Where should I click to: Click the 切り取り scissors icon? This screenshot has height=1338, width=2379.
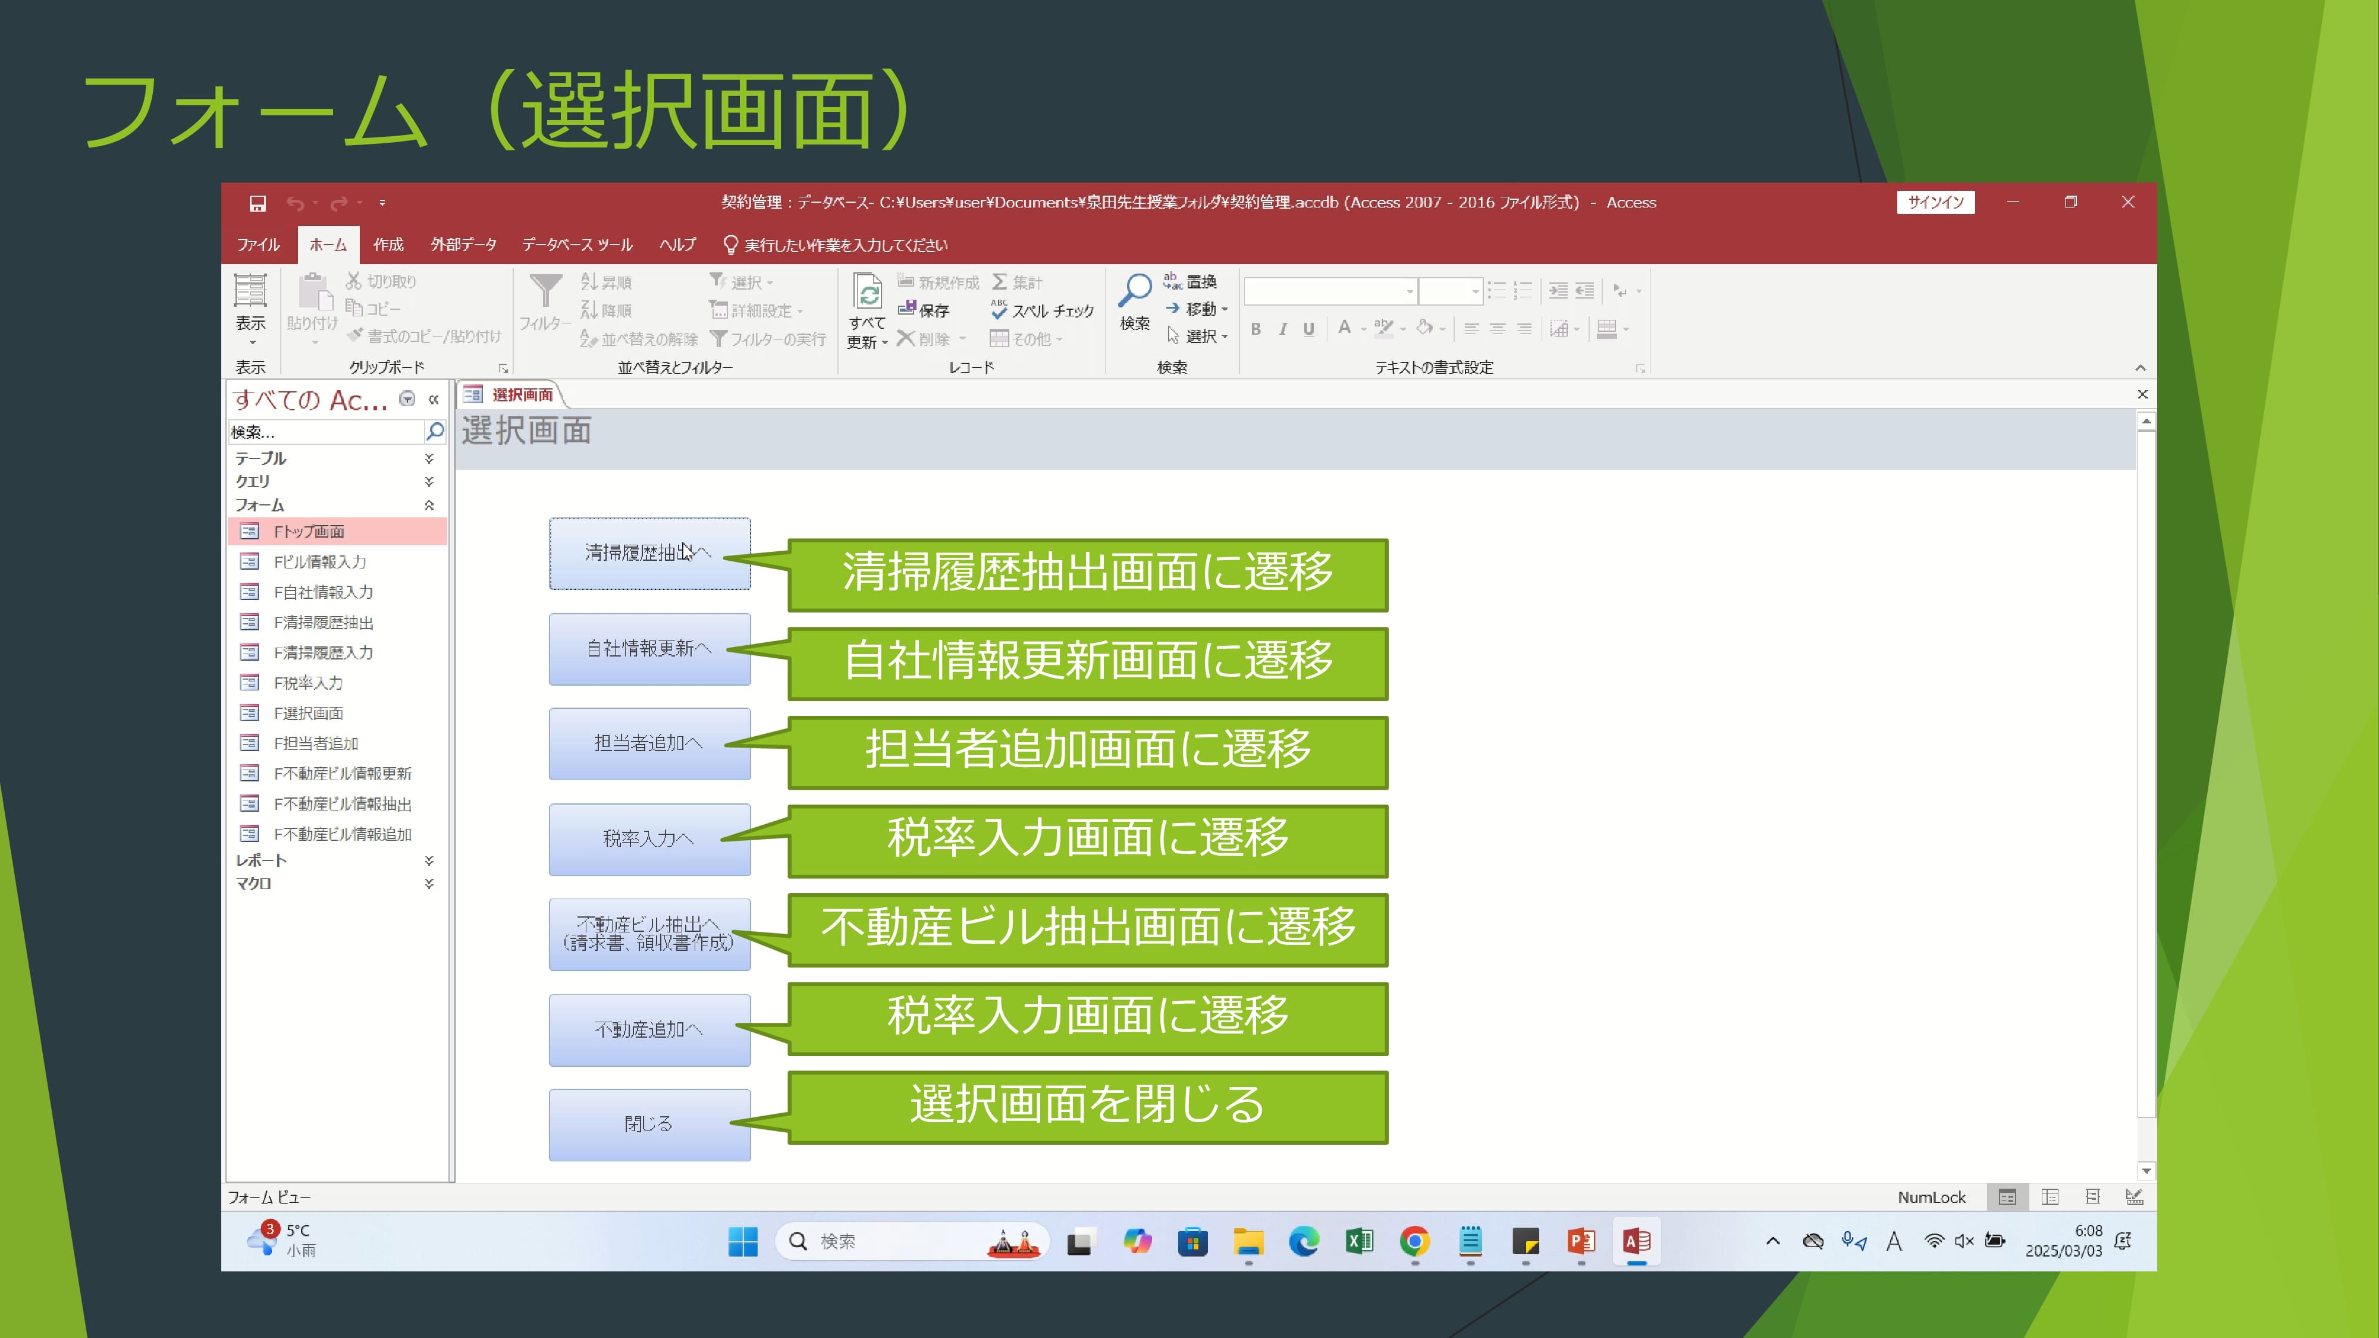(x=354, y=281)
